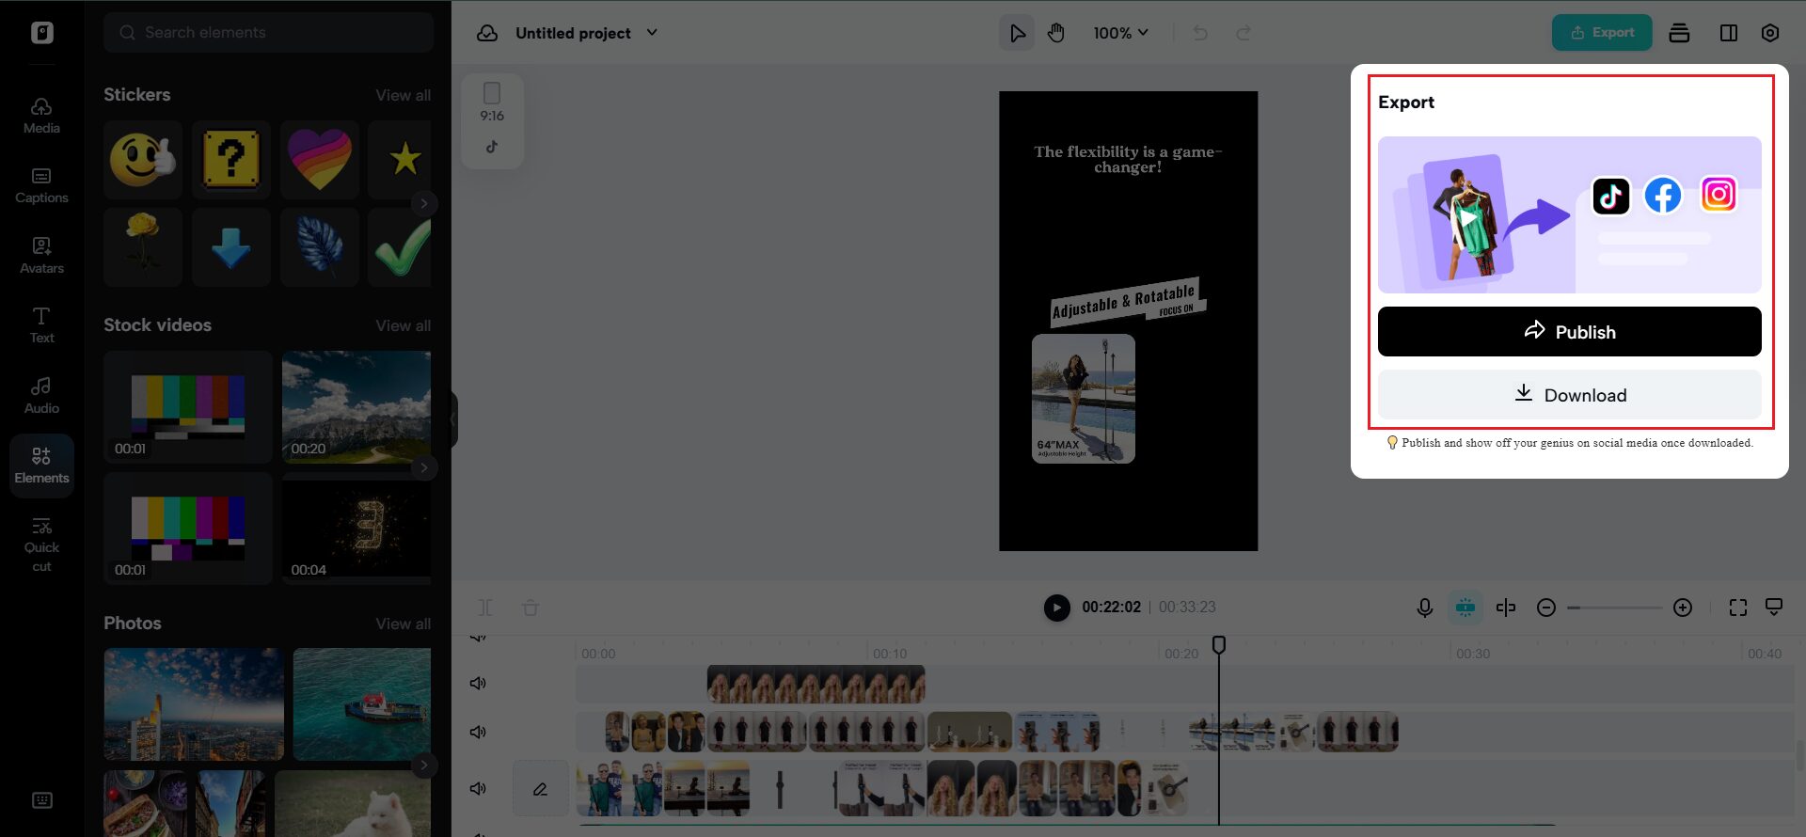
Task: Add the rainbow heart sticker
Action: 319,159
